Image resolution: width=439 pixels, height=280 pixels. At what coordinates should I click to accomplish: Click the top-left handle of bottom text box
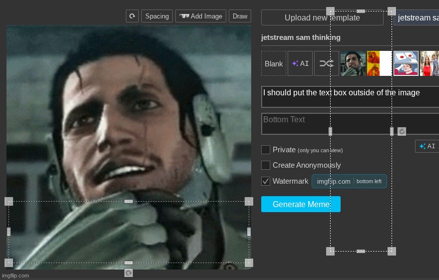click(x=8, y=202)
